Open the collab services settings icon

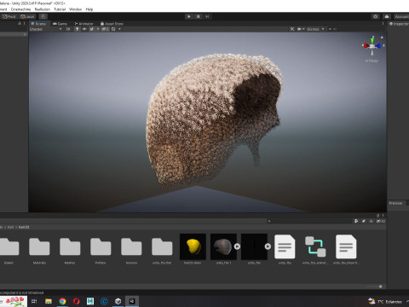376,16
